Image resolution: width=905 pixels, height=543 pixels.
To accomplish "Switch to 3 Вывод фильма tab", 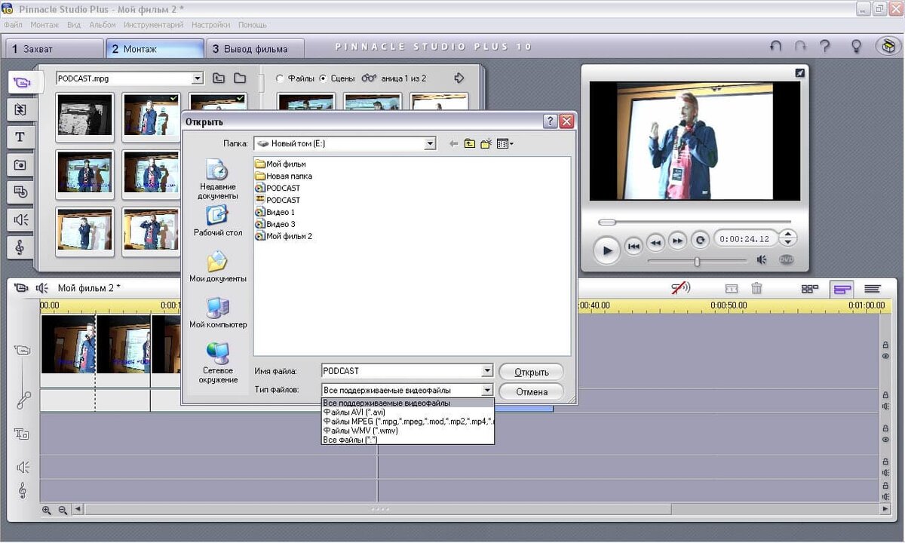I will click(x=256, y=48).
